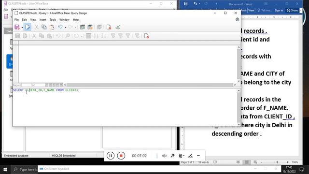This screenshot has width=309, height=174.
Task: Click the results pane horizontal scrollbar
Action: click(x=150, y=85)
